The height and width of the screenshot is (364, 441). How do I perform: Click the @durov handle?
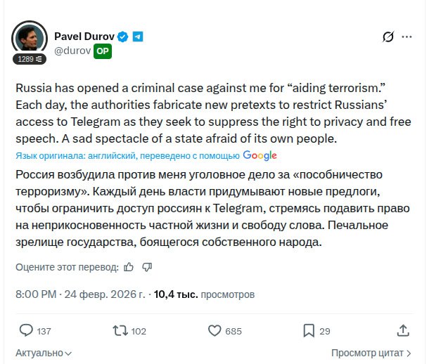click(x=72, y=51)
